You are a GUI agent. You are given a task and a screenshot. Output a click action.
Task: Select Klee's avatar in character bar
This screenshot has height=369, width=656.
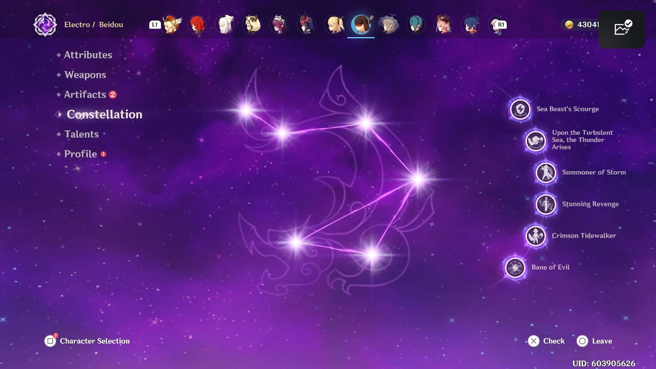point(172,25)
